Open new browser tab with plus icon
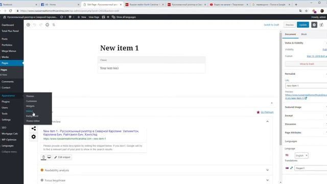 [296, 5]
